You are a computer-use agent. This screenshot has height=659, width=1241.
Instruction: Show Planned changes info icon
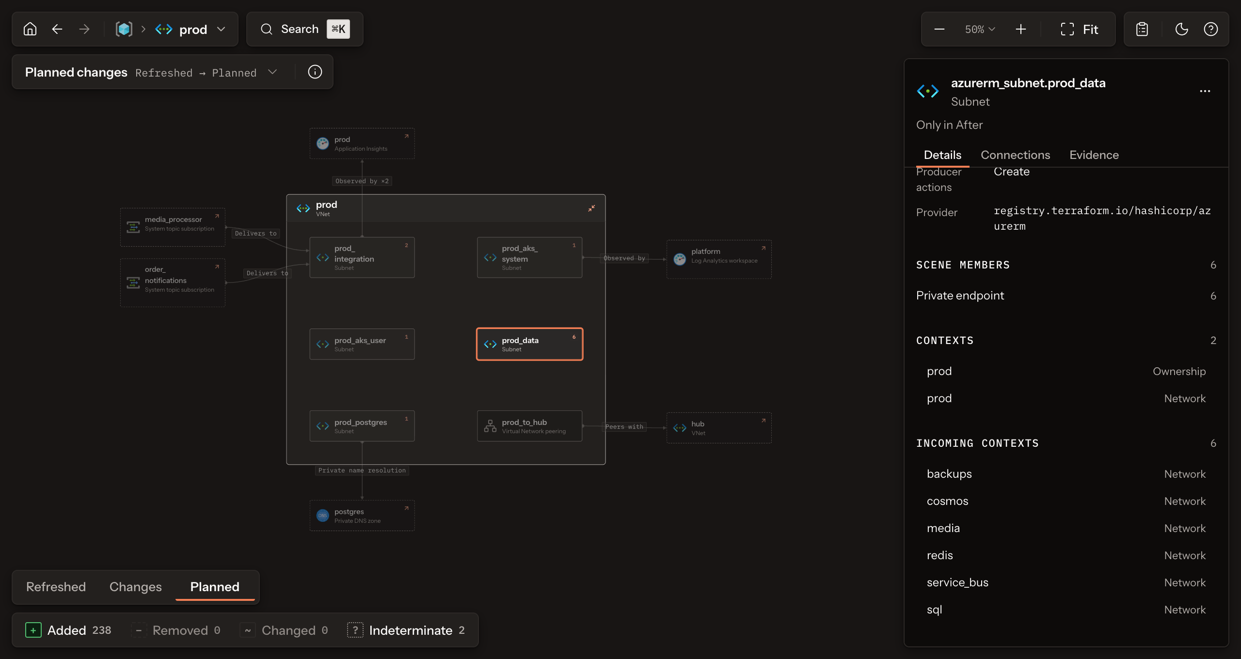point(315,72)
